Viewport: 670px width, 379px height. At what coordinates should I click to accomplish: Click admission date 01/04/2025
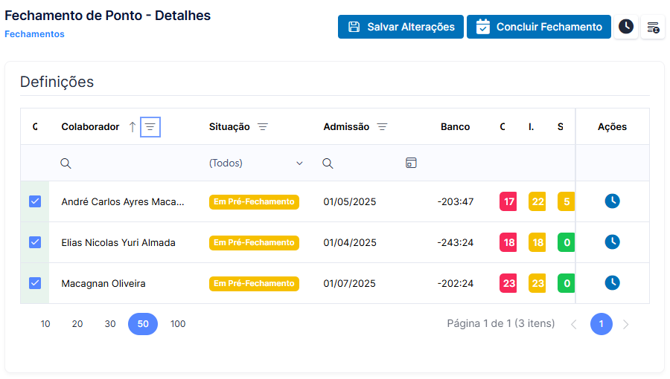click(x=350, y=242)
